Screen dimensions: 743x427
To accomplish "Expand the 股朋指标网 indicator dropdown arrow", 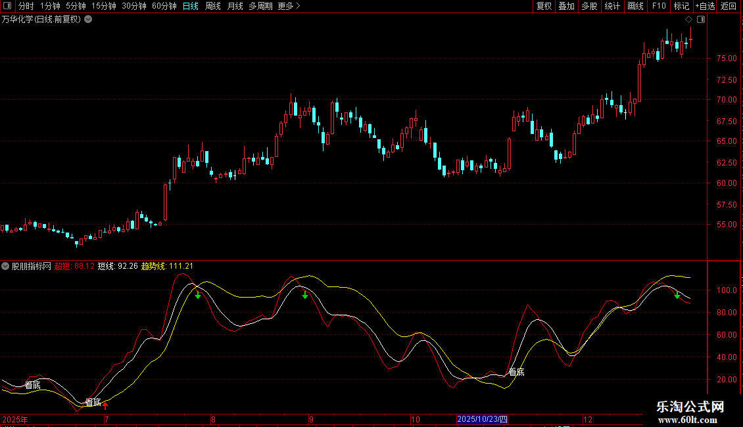I will 5,266.
